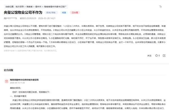Click the line 您好！您反映的问题已收悉
The height and width of the screenshot is (111, 169).
pyautogui.click(x=31, y=92)
